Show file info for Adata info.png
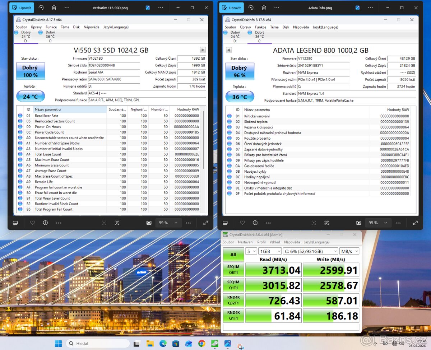 255,223
